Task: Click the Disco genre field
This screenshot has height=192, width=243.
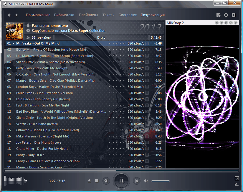Action: click(101, 37)
